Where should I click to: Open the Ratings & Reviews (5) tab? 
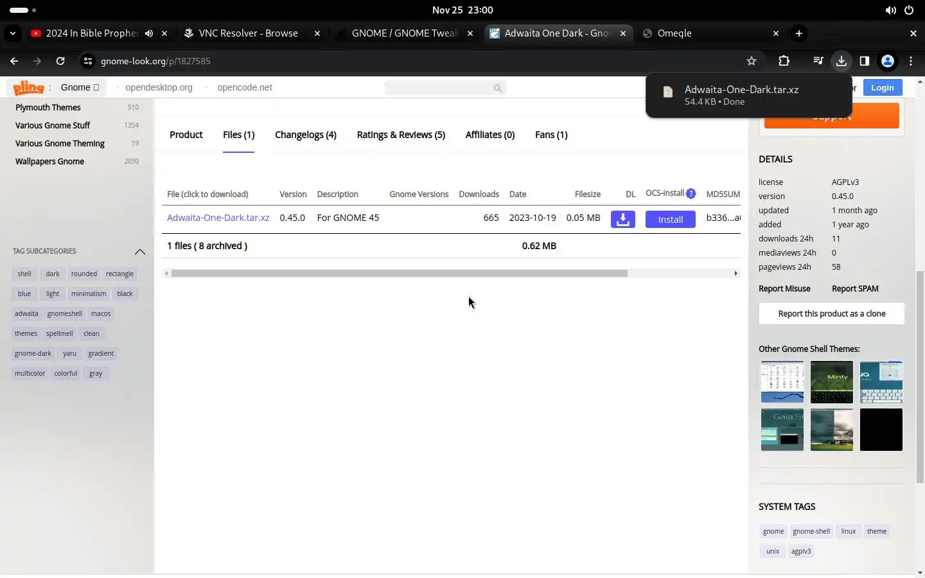coord(401,135)
